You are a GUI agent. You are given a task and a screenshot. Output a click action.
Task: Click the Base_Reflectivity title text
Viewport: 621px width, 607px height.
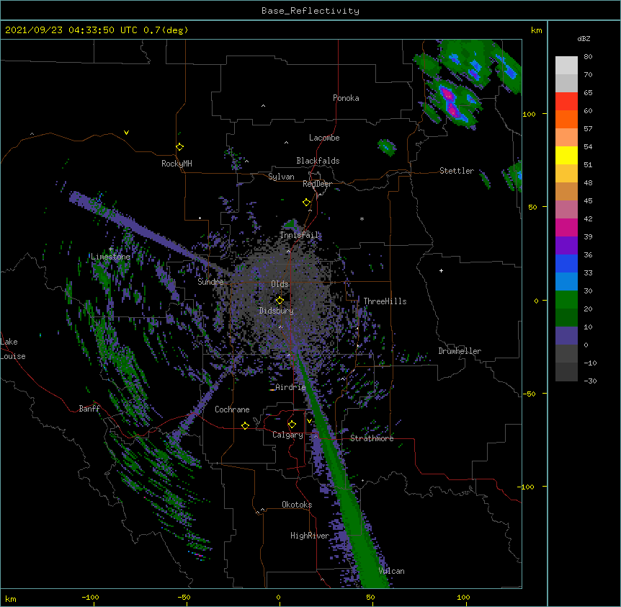pyautogui.click(x=310, y=11)
